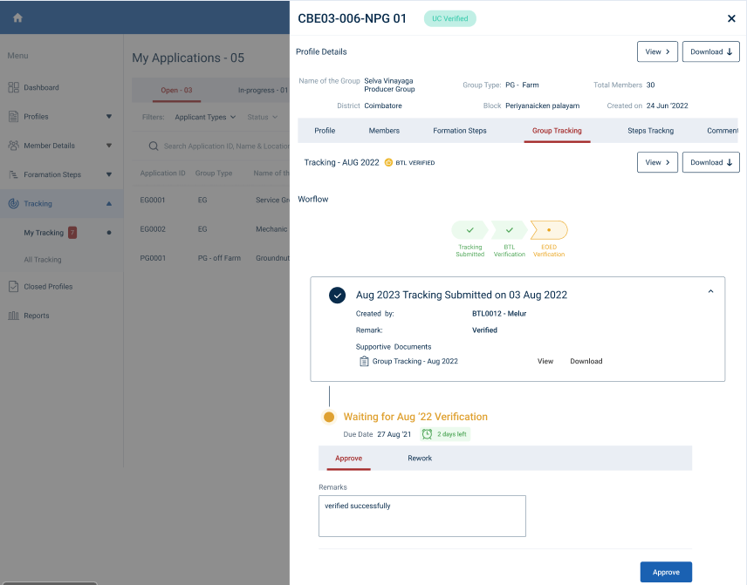The height and width of the screenshot is (585, 747).
Task: Click the search magnifier icon
Action: click(154, 146)
